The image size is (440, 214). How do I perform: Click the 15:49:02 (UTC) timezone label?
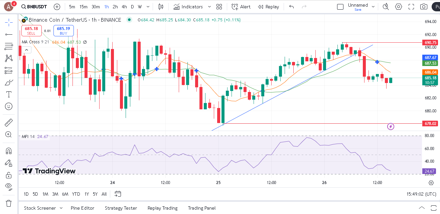tap(421, 194)
